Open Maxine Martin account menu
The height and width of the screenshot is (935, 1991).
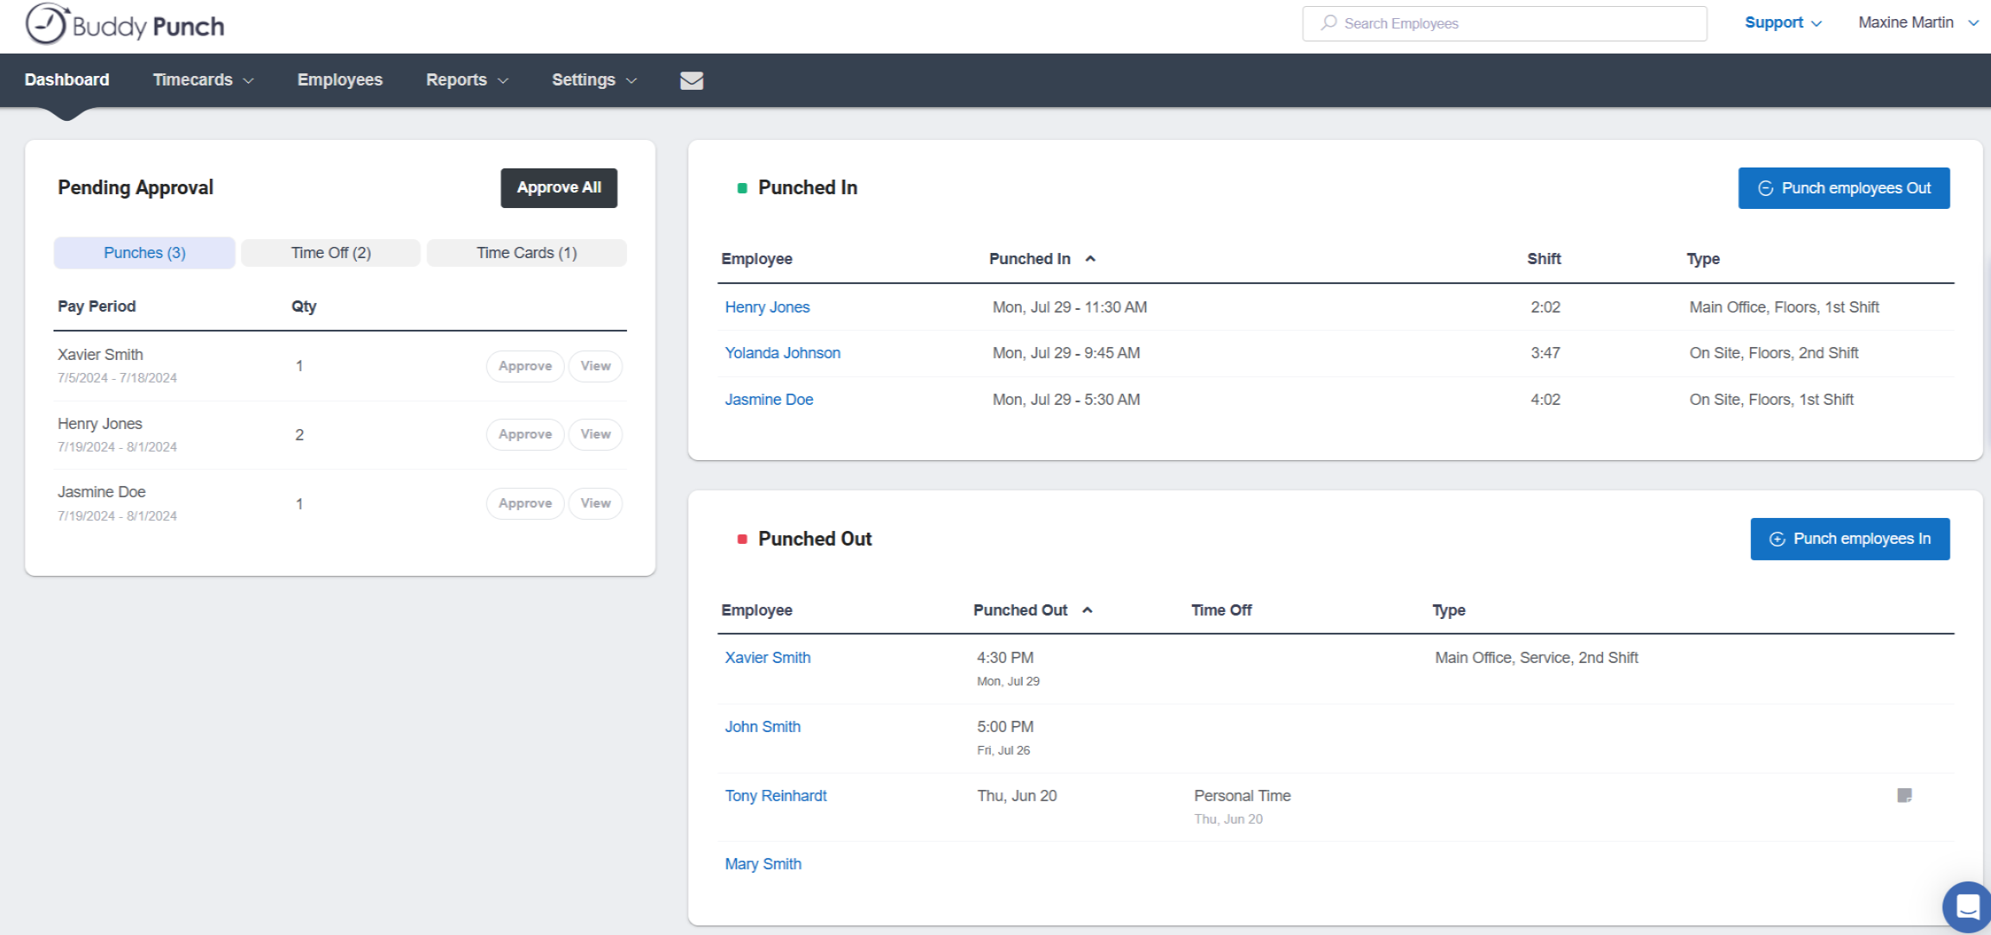click(1918, 23)
